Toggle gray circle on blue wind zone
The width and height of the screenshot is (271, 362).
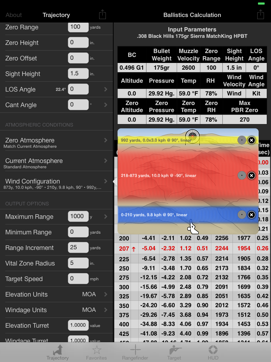tap(242, 215)
